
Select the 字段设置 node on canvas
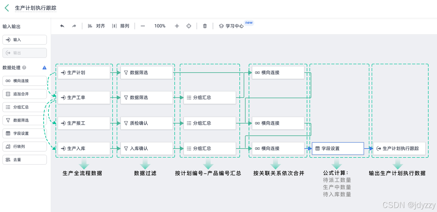[x=338, y=148]
